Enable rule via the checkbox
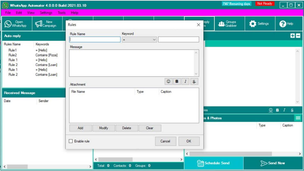 pyautogui.click(x=71, y=141)
